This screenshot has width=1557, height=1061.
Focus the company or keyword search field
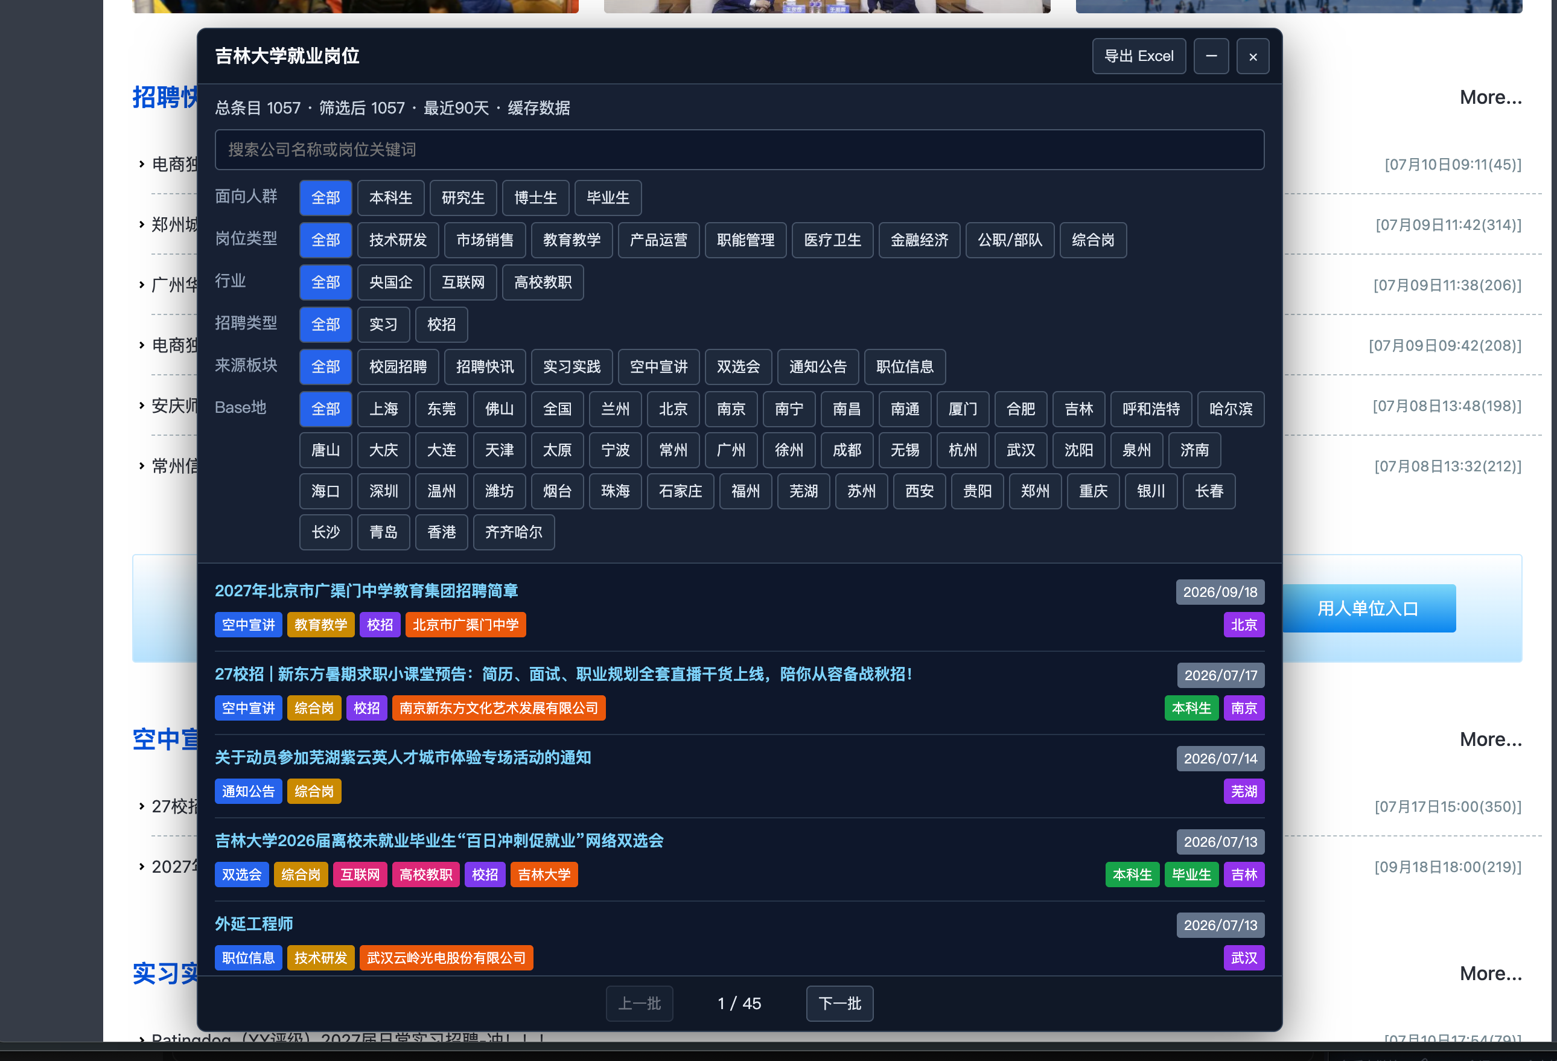739,149
